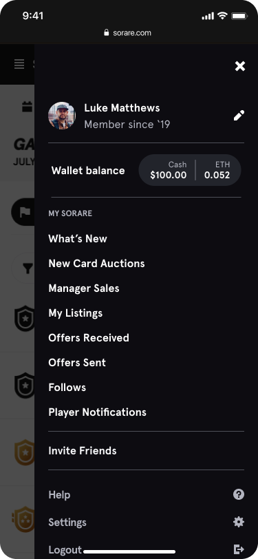Open Player Notifications

click(x=97, y=412)
